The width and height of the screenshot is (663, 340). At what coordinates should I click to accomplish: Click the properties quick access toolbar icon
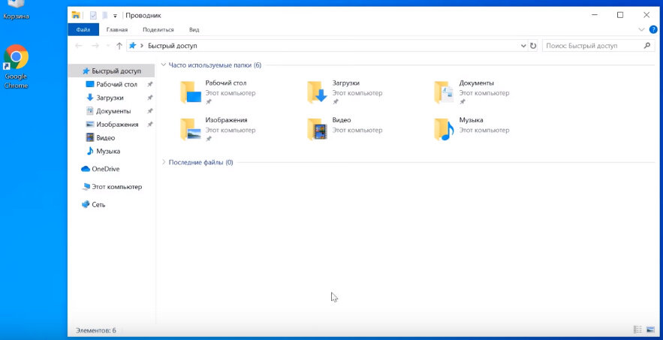click(93, 15)
